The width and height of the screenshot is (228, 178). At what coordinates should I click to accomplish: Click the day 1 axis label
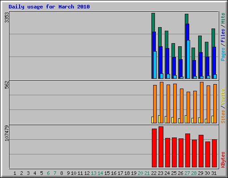(15, 173)
